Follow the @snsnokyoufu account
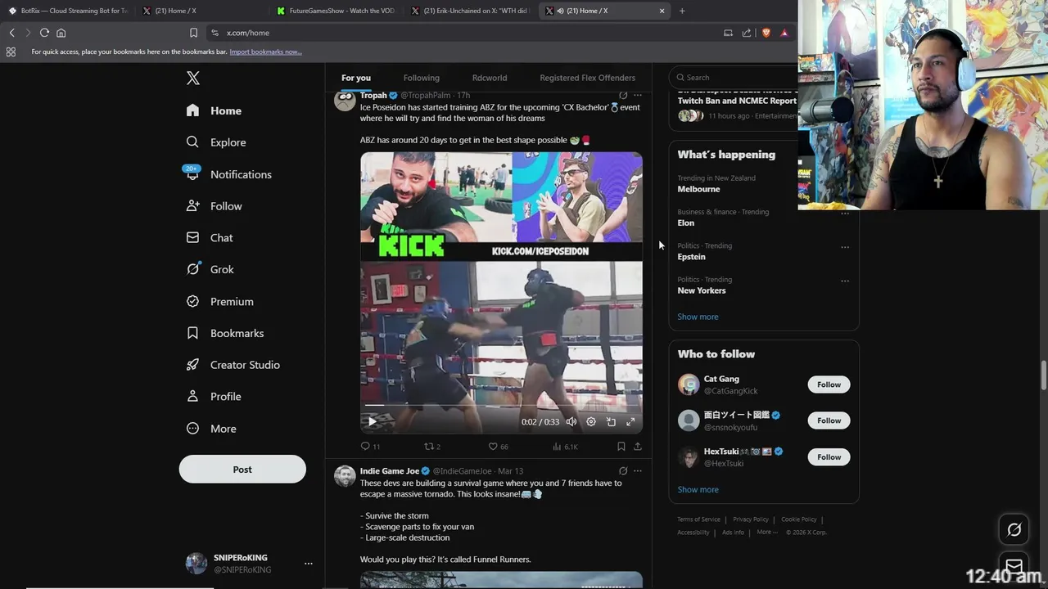The image size is (1048, 589). coord(829,420)
